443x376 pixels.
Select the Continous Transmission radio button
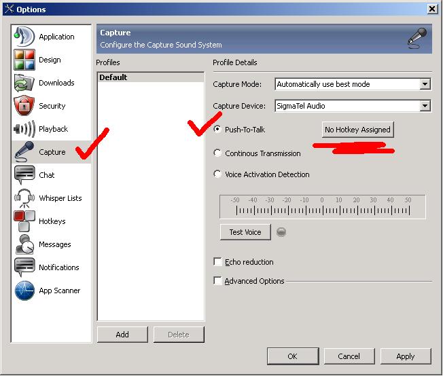217,153
